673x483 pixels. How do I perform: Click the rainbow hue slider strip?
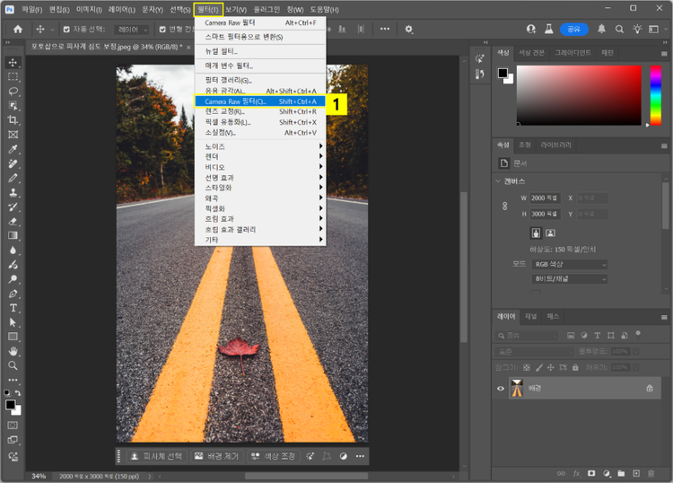click(x=655, y=95)
